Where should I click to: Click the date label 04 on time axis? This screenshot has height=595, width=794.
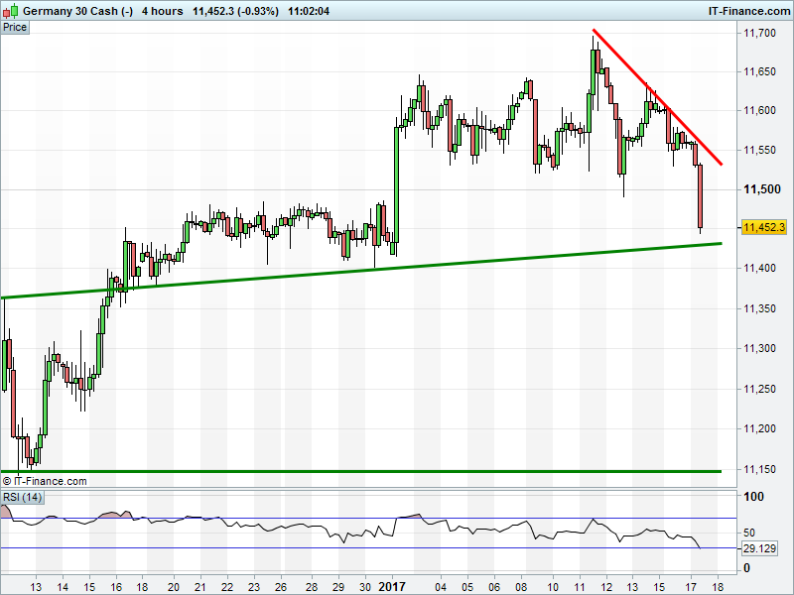coord(441,587)
